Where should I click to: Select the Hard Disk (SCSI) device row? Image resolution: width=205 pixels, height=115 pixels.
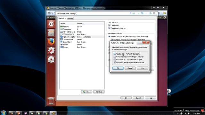82,32
